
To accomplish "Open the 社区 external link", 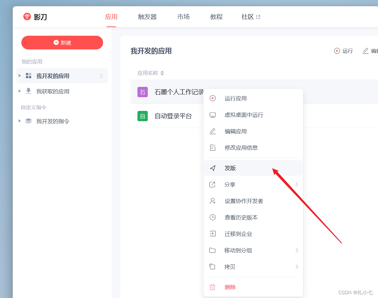I will click(x=251, y=17).
